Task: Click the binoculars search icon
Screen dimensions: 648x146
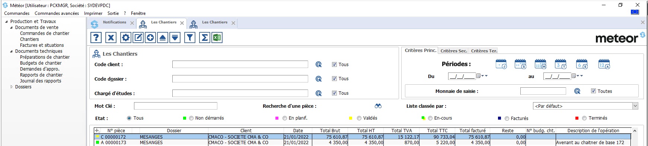Action: (x=378, y=106)
